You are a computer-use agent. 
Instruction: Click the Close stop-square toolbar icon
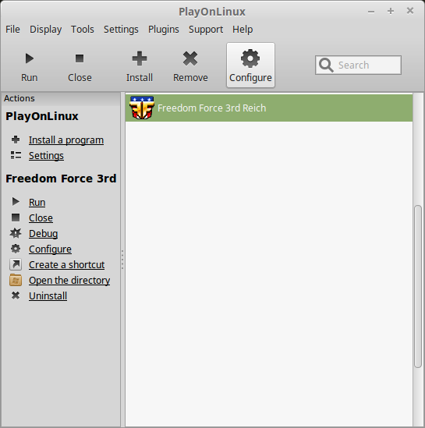pyautogui.click(x=80, y=58)
